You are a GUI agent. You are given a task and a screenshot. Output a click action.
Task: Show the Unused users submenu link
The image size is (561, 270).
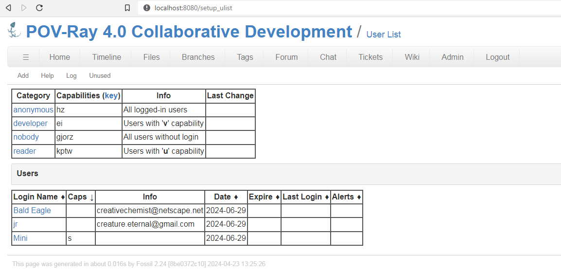100,75
